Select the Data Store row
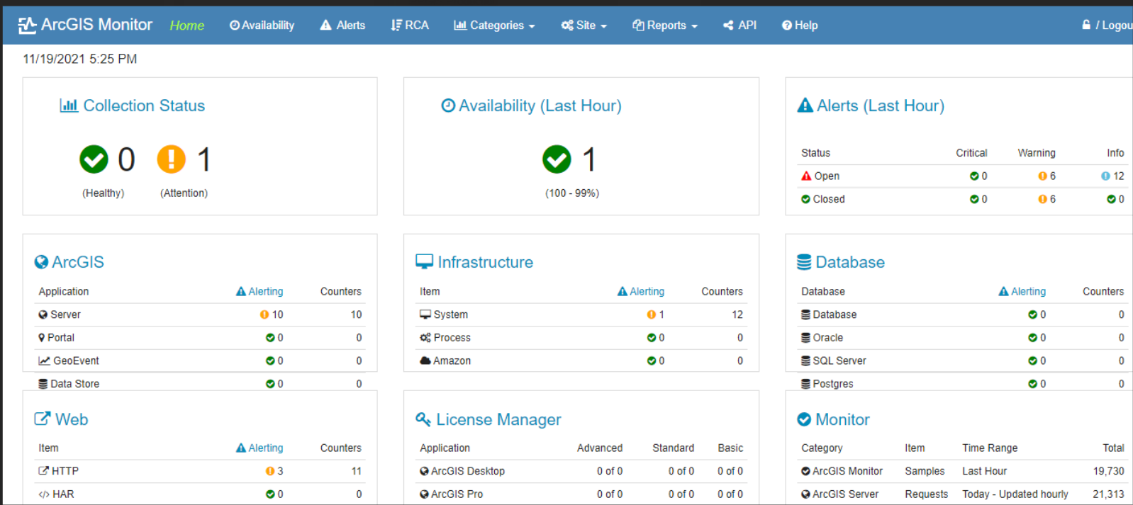The width and height of the screenshot is (1133, 505). 200,384
